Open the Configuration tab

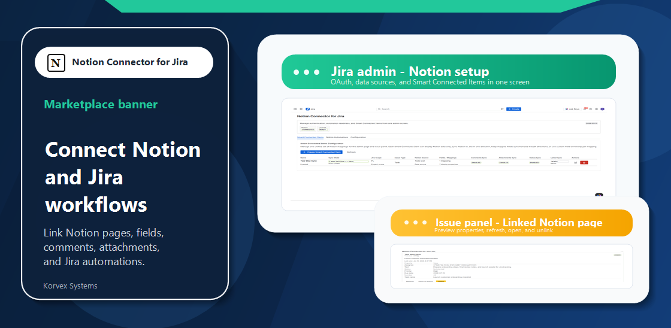click(x=358, y=137)
